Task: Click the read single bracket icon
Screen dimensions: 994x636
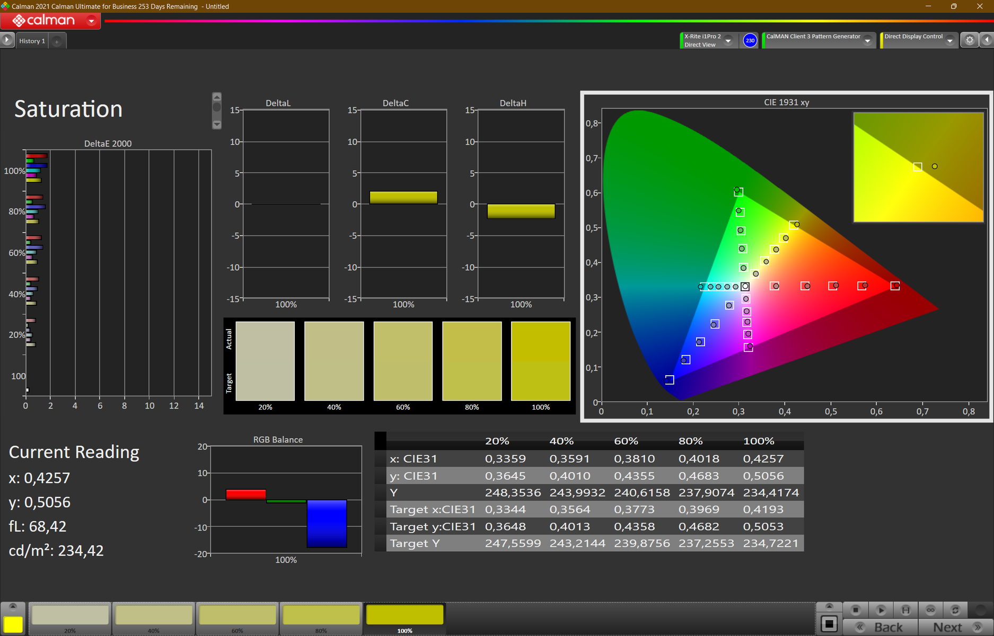Action: pyautogui.click(x=905, y=610)
